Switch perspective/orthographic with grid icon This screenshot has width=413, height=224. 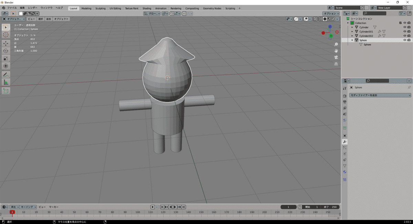click(336, 64)
